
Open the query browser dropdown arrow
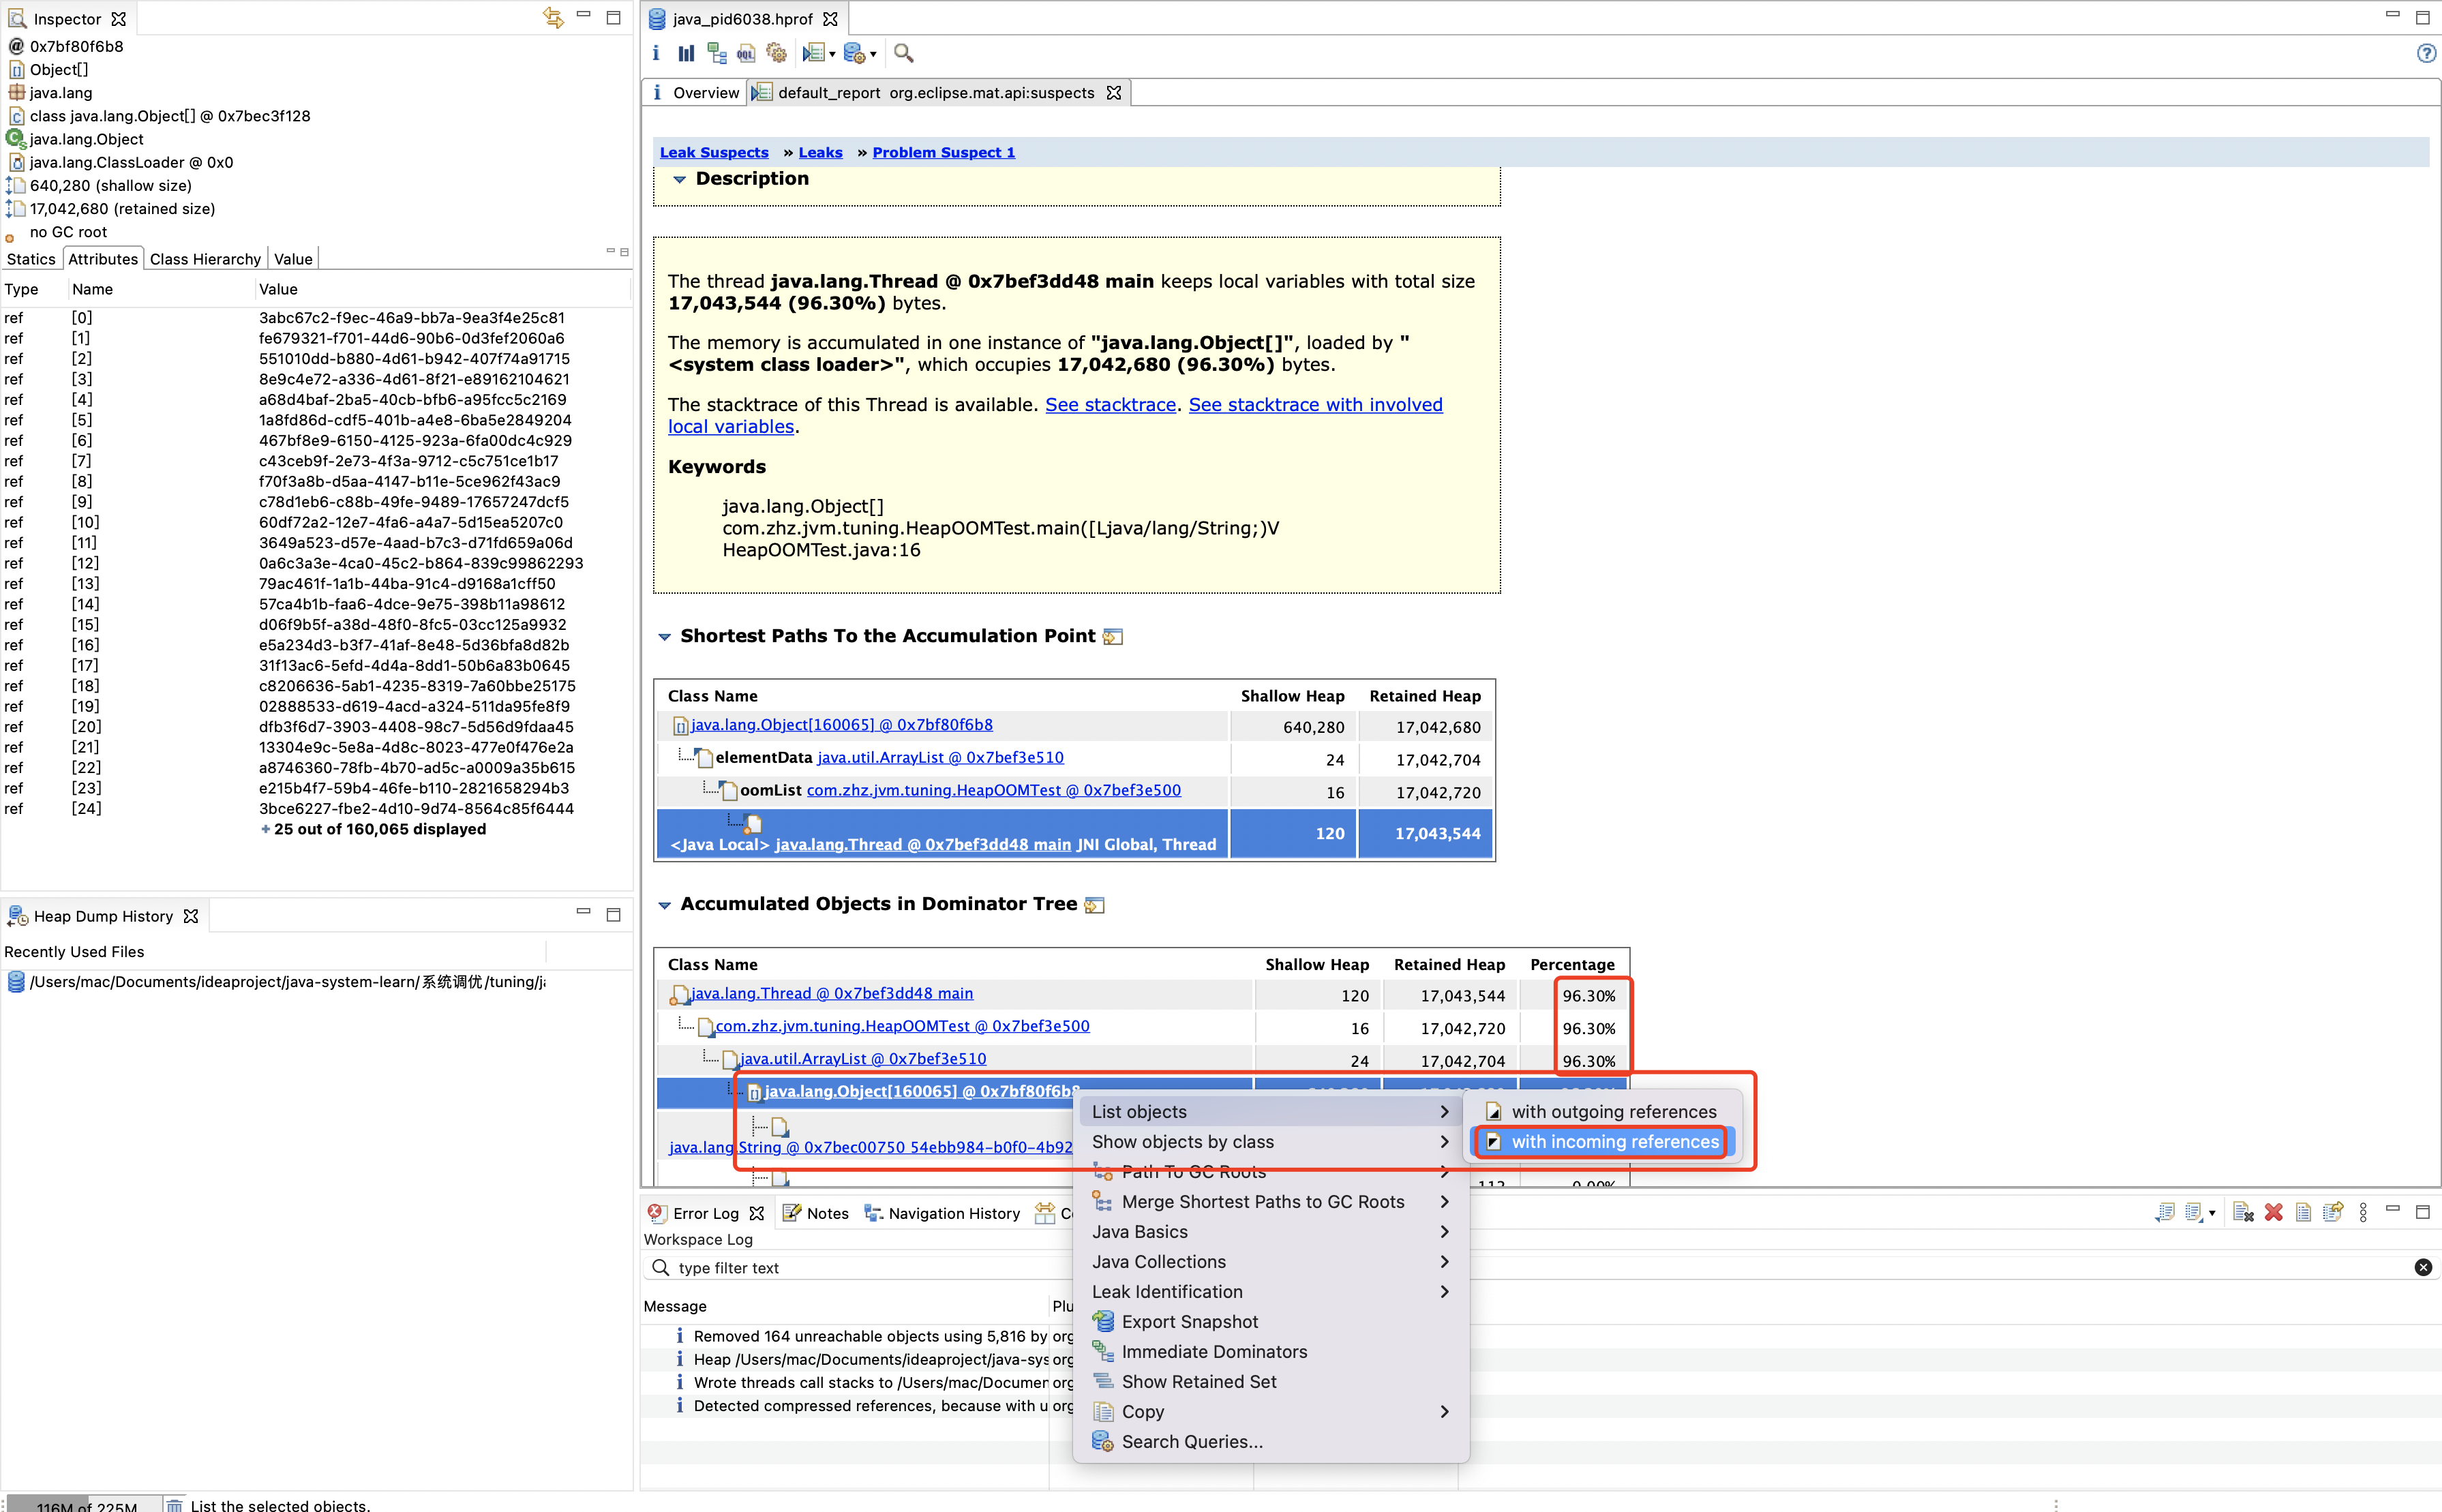point(873,54)
